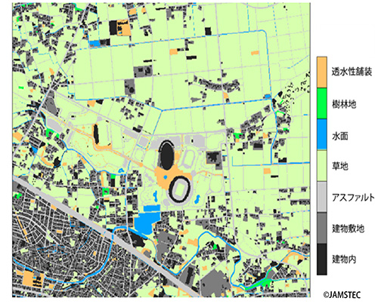Click the dark gray 建物敷地 legend swatch
Image resolution: width=378 pixels, height=304 pixels.
coord(322,228)
